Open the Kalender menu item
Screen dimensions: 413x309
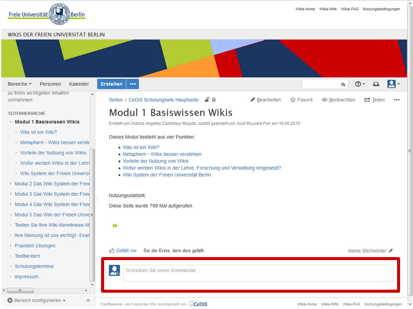click(79, 84)
